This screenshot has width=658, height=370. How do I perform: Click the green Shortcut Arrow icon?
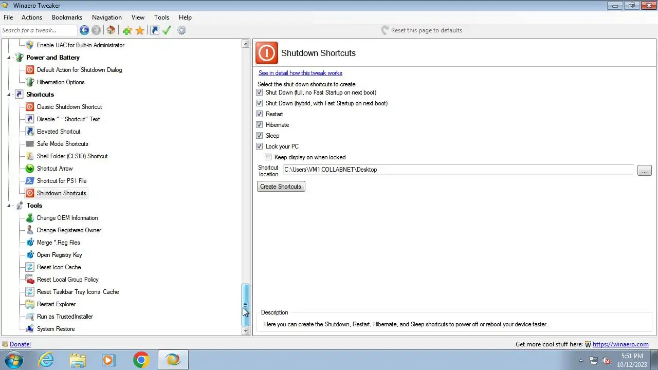click(30, 169)
